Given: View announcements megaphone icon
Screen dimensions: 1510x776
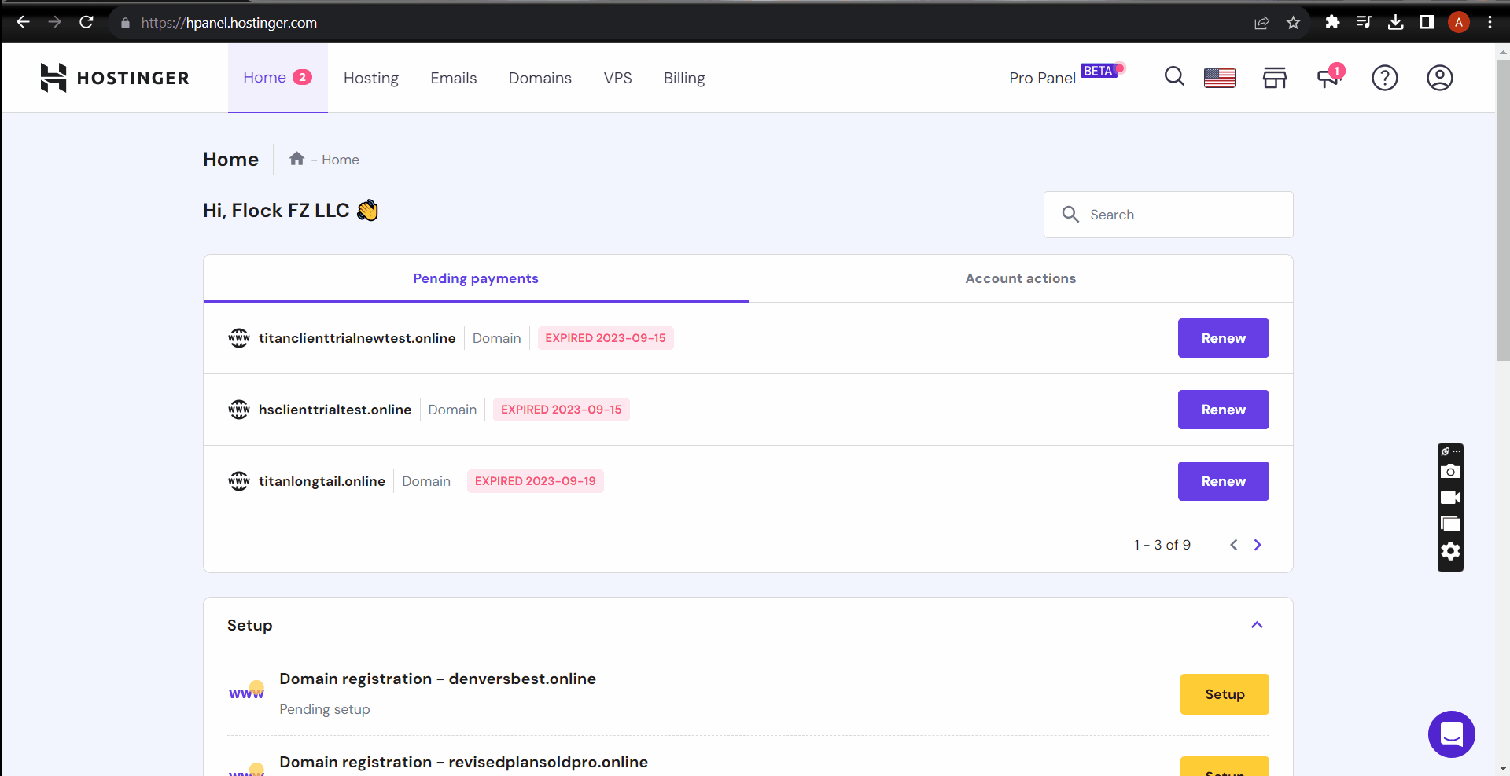Looking at the screenshot, I should click(x=1330, y=77).
